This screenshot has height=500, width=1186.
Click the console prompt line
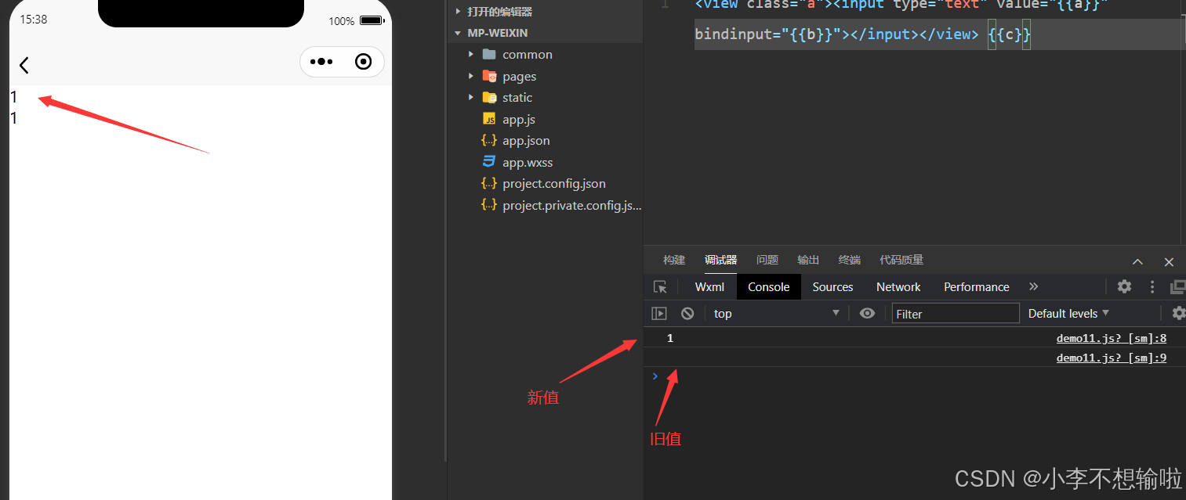click(x=914, y=376)
